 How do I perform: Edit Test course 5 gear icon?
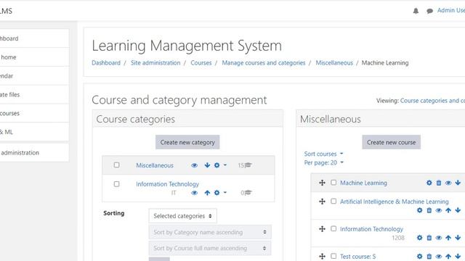(420, 257)
